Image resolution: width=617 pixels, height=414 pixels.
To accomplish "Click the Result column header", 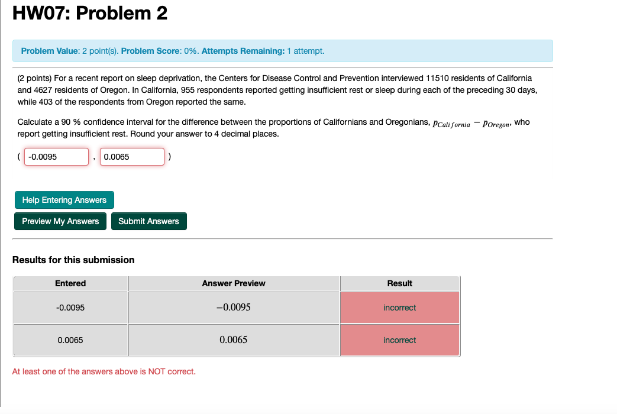I will coord(399,283).
